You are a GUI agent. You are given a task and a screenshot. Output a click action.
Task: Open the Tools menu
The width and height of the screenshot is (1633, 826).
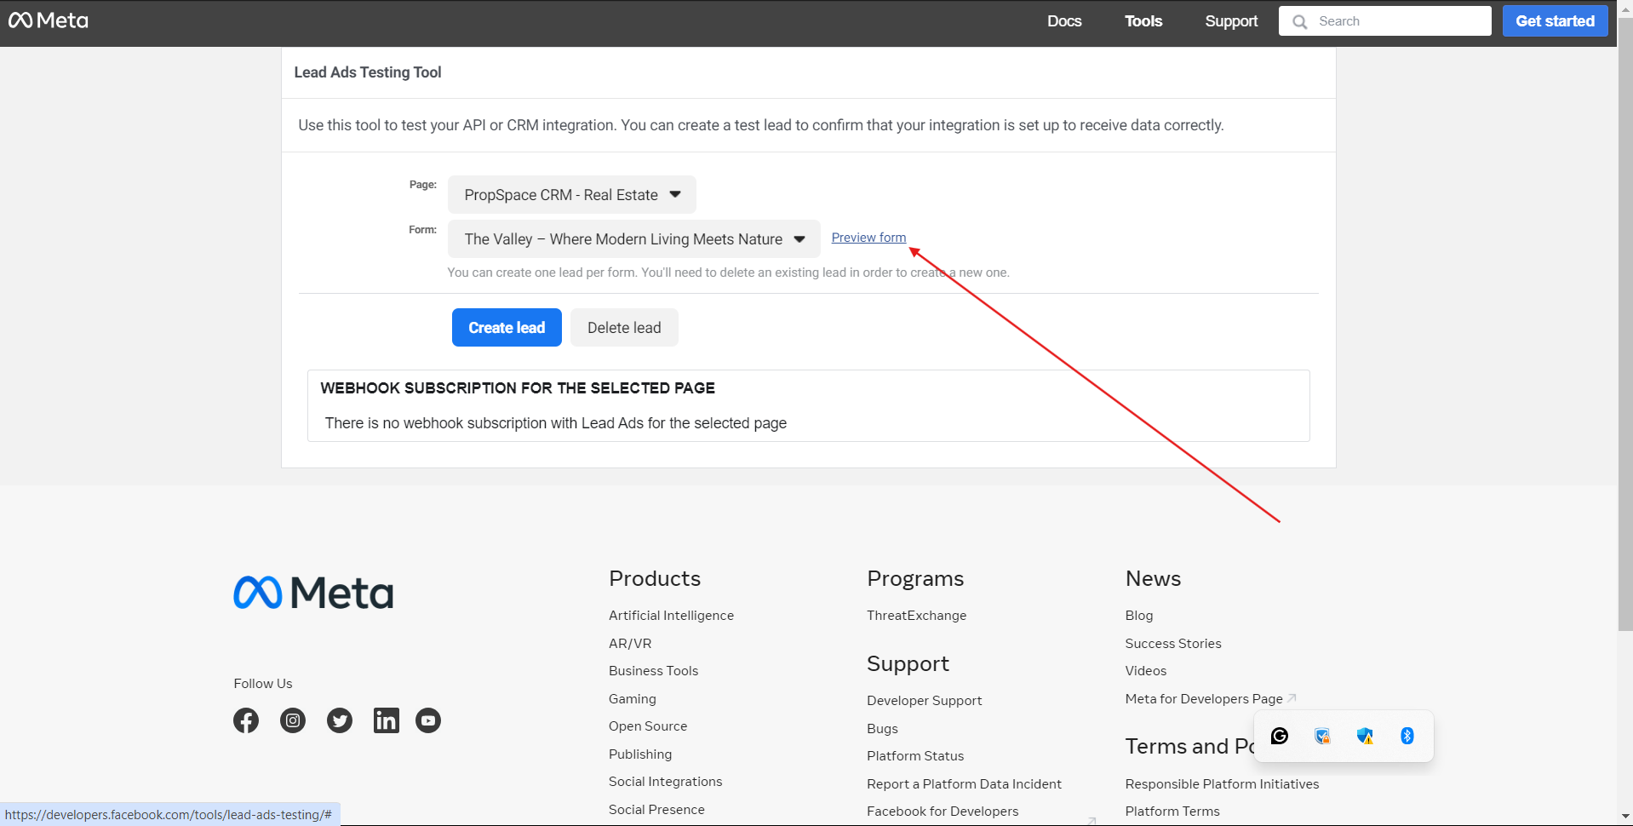[1143, 21]
